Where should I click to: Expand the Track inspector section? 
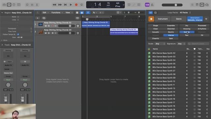[2, 45]
